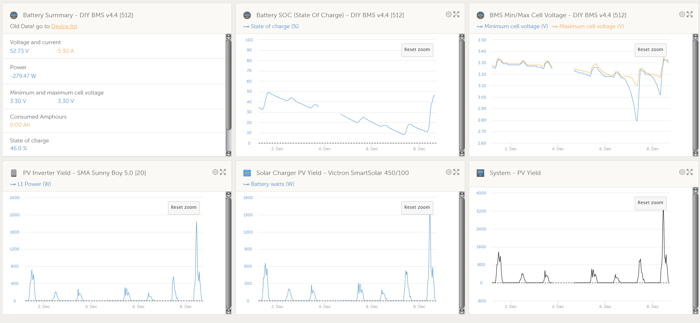Click scrollbar thumb in Battery Summary widget
This screenshot has width=700, height=323.
pos(229,85)
